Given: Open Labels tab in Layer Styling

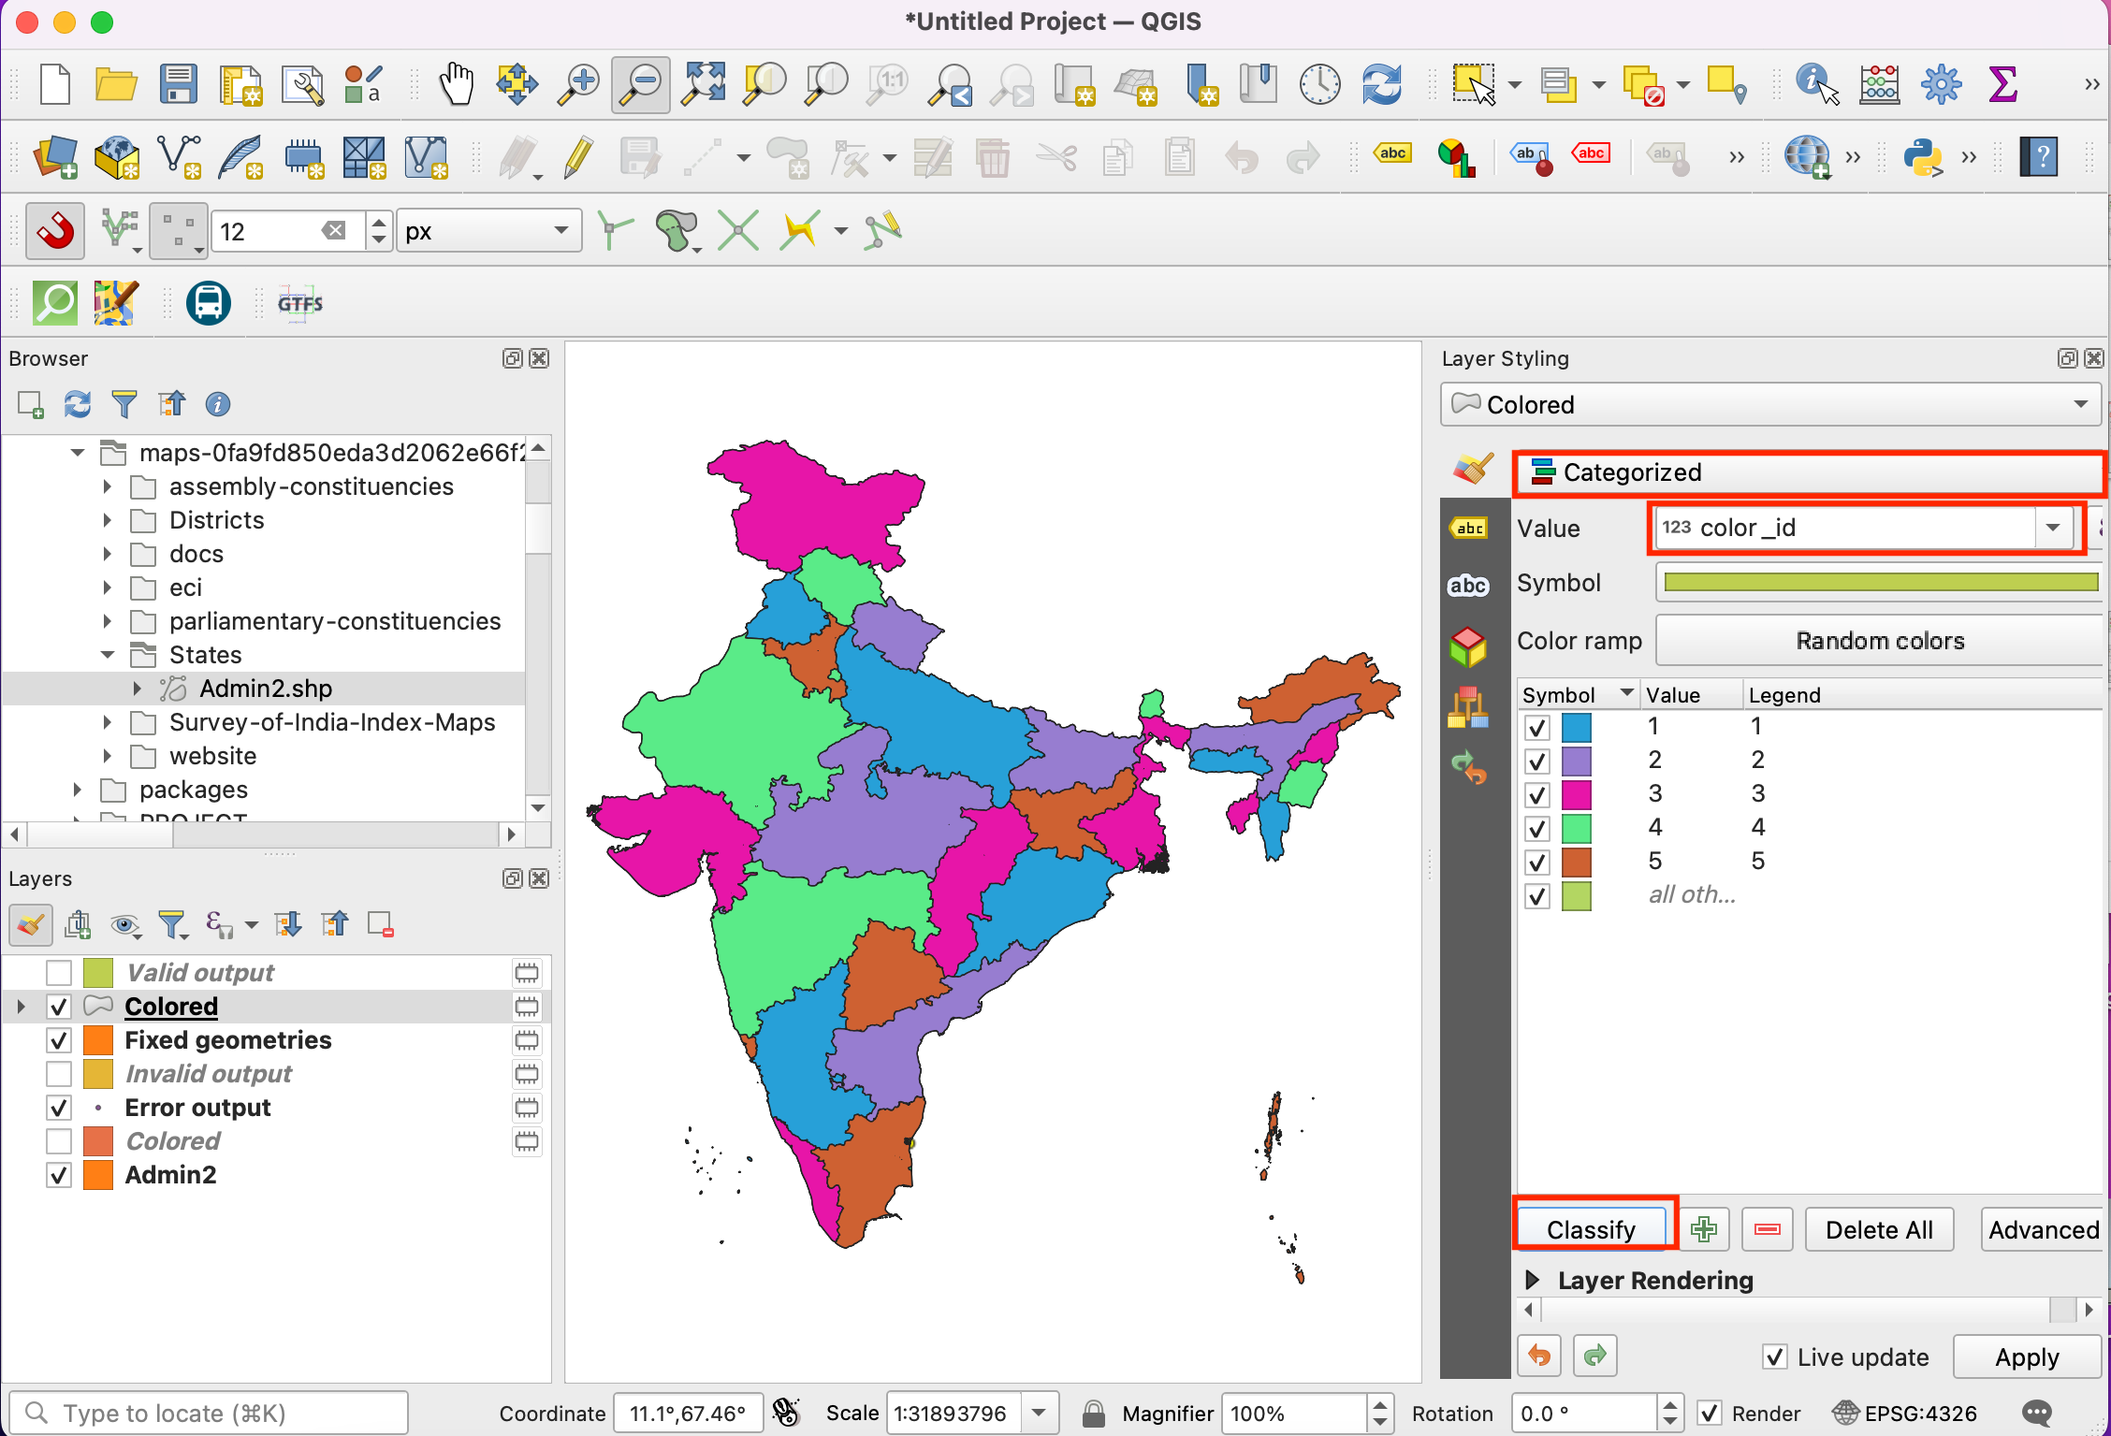Looking at the screenshot, I should pos(1468,529).
